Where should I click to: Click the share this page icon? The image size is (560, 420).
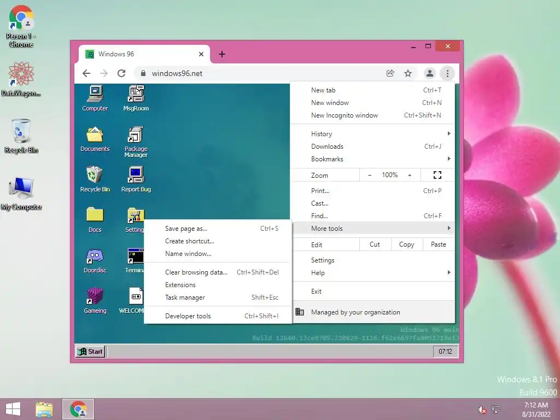pos(390,73)
